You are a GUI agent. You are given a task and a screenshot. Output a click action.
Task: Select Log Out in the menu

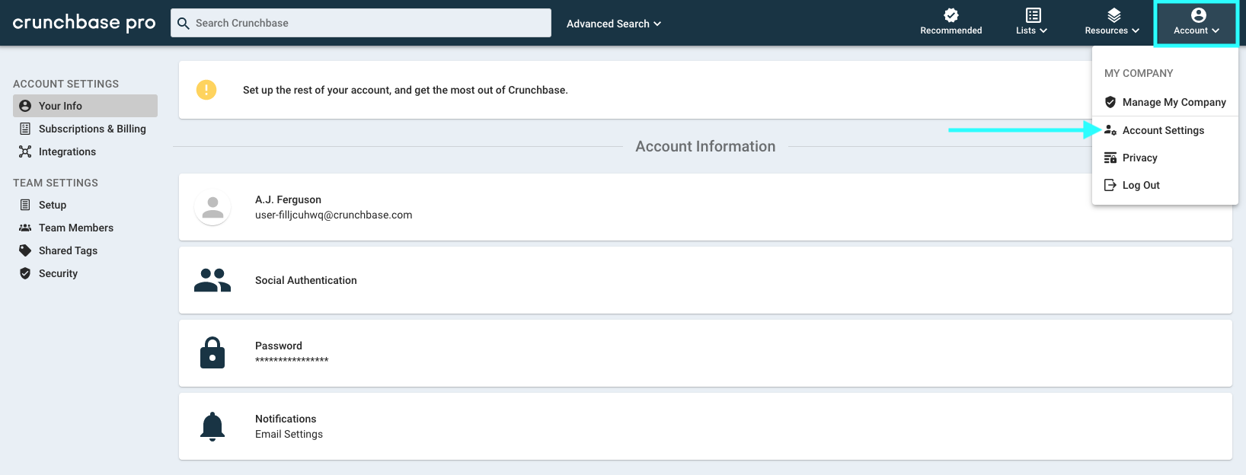click(1165, 185)
